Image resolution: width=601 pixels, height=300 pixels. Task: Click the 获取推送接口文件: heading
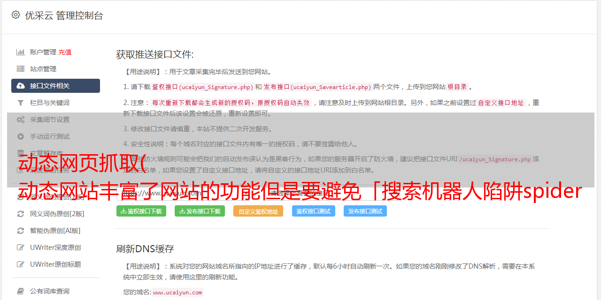tap(155, 54)
